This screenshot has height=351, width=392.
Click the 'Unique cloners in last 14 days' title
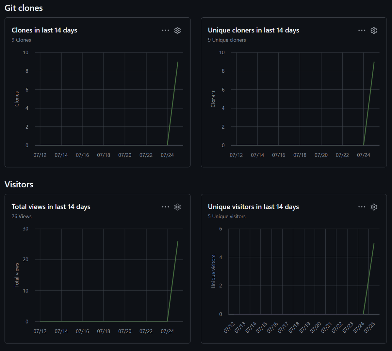[x=253, y=30]
